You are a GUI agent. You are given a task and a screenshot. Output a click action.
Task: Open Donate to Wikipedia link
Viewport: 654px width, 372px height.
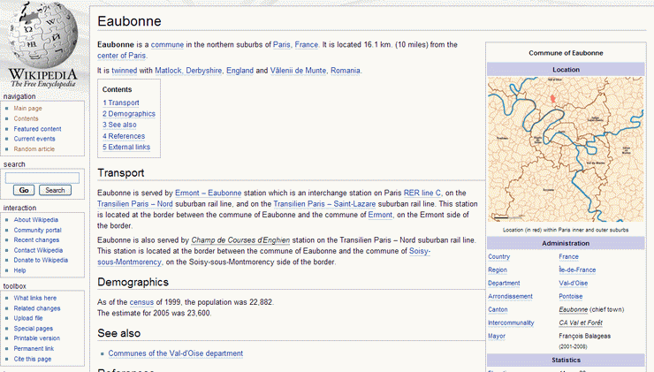[41, 261]
